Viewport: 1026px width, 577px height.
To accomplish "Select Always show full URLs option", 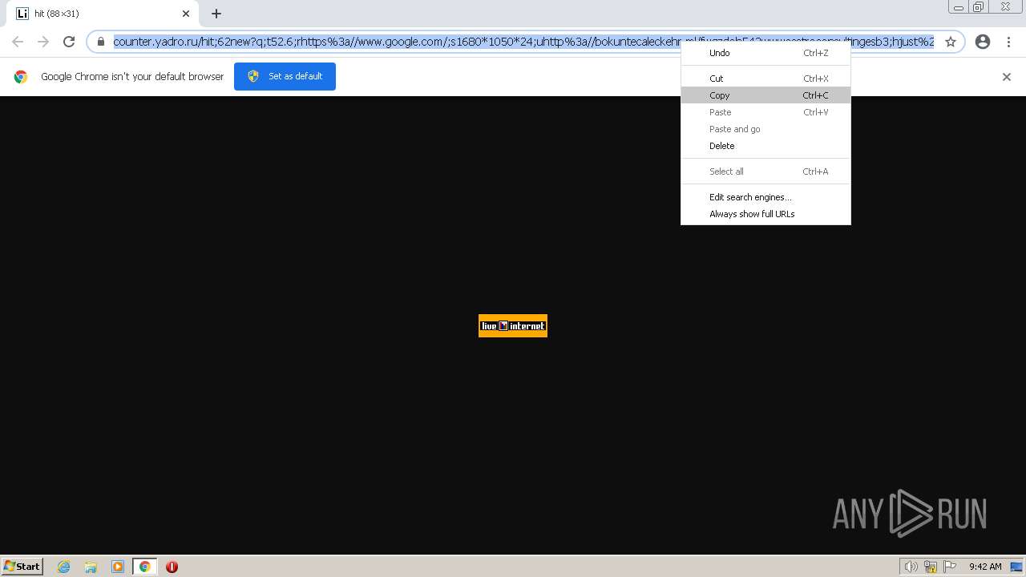I will (x=765, y=214).
